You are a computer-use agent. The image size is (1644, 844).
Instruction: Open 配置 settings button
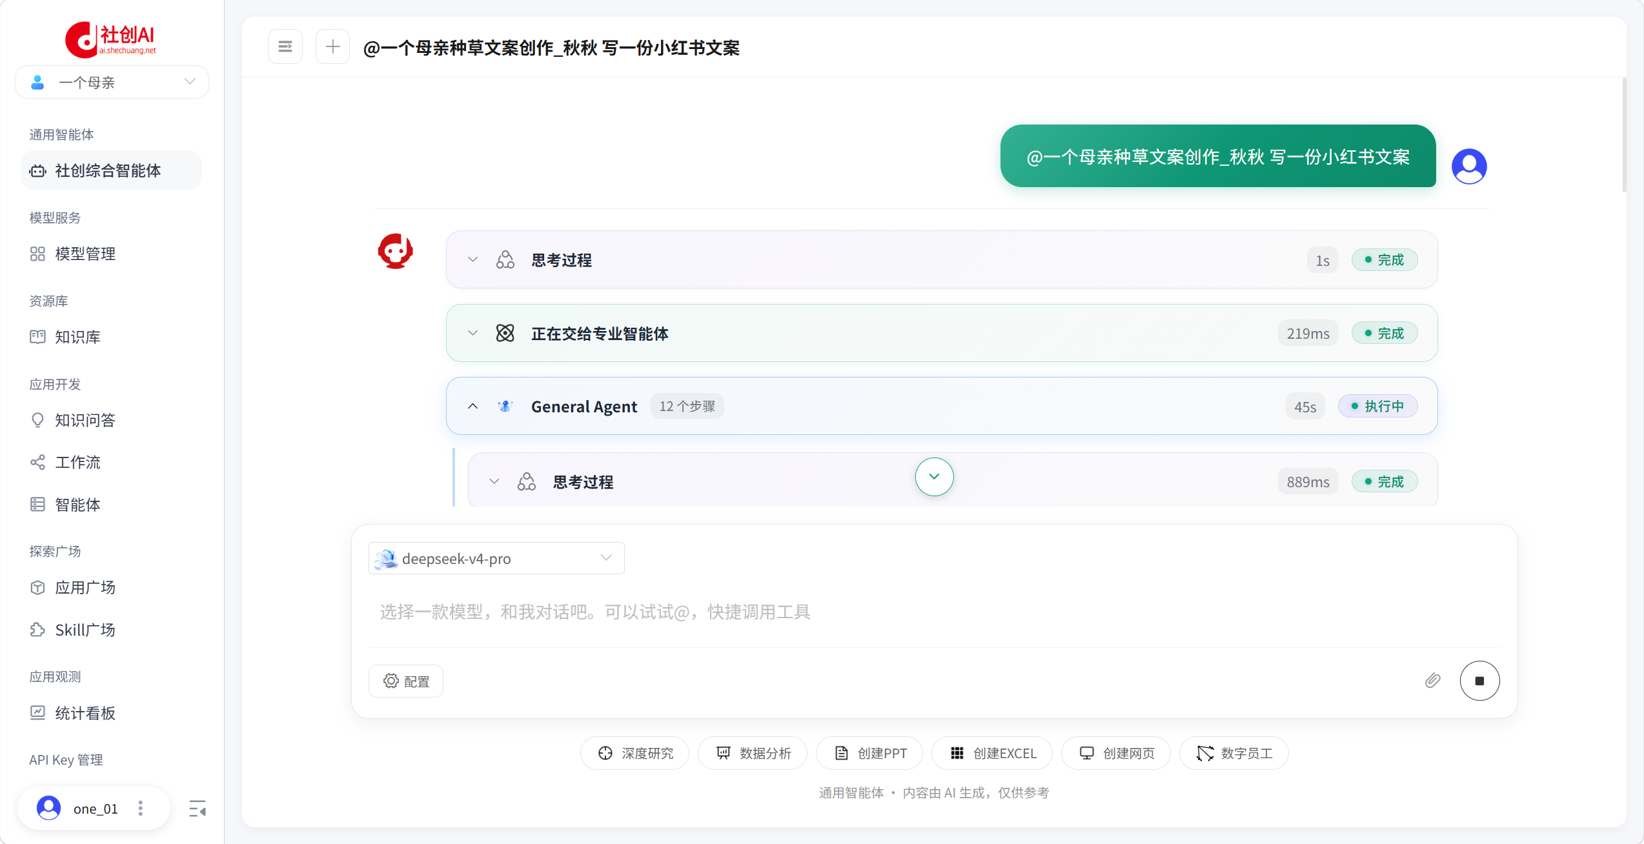pyautogui.click(x=406, y=681)
